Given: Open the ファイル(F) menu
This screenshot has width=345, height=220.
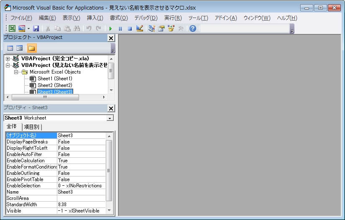Looking at the screenshot, I should tap(21, 18).
